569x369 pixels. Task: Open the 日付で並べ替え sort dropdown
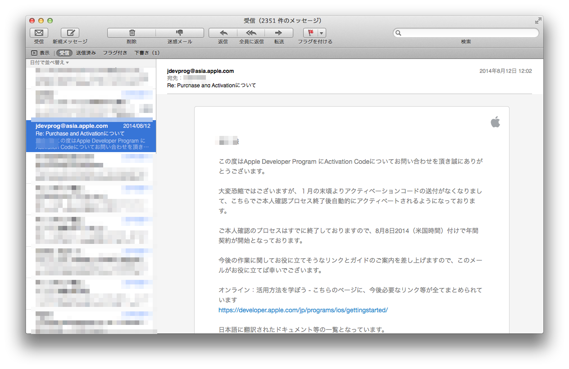50,63
